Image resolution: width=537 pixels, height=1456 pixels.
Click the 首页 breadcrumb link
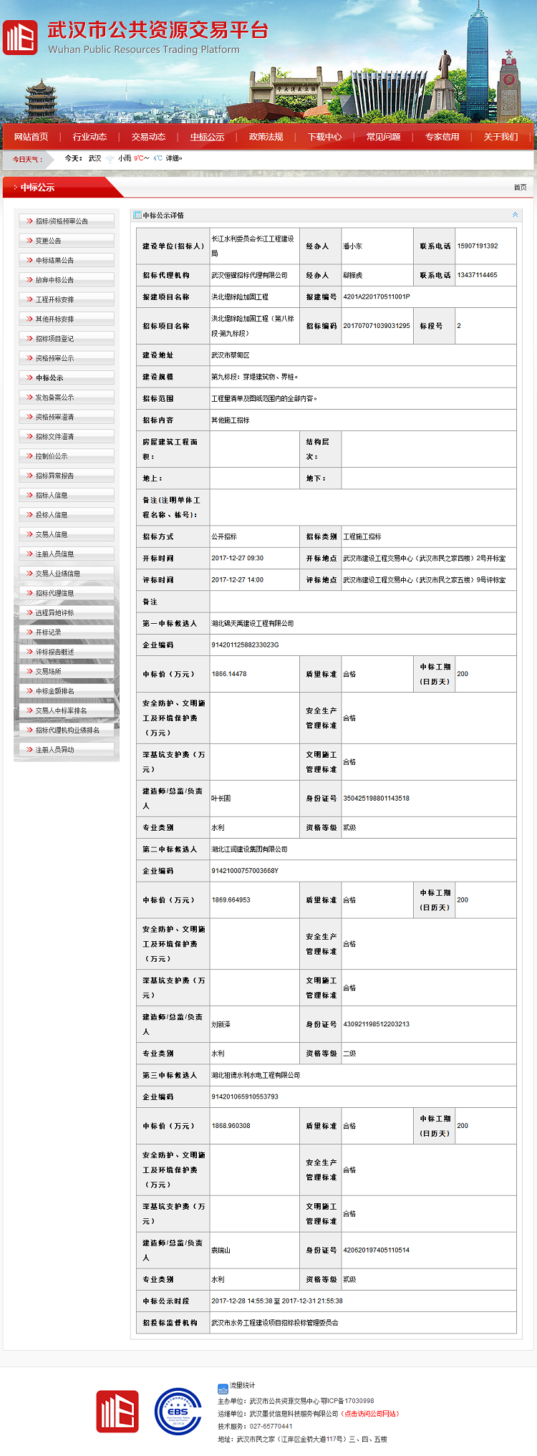coord(520,188)
